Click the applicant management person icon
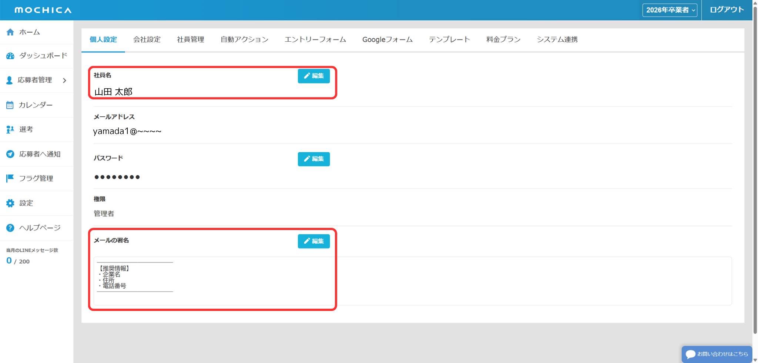Image resolution: width=758 pixels, height=363 pixels. (10, 80)
